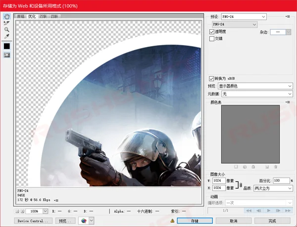This screenshot has width=297, height=227.
Task: Click the browser preview icon
Action: pyautogui.click(x=84, y=221)
